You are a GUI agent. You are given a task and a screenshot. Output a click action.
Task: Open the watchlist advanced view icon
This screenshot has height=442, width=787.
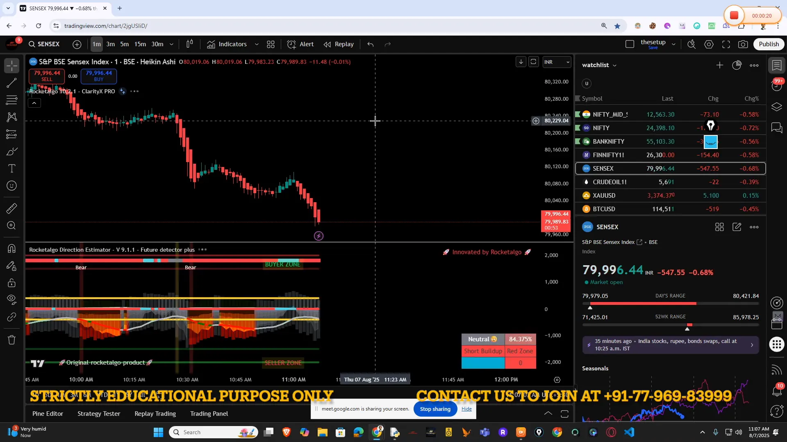(x=737, y=65)
